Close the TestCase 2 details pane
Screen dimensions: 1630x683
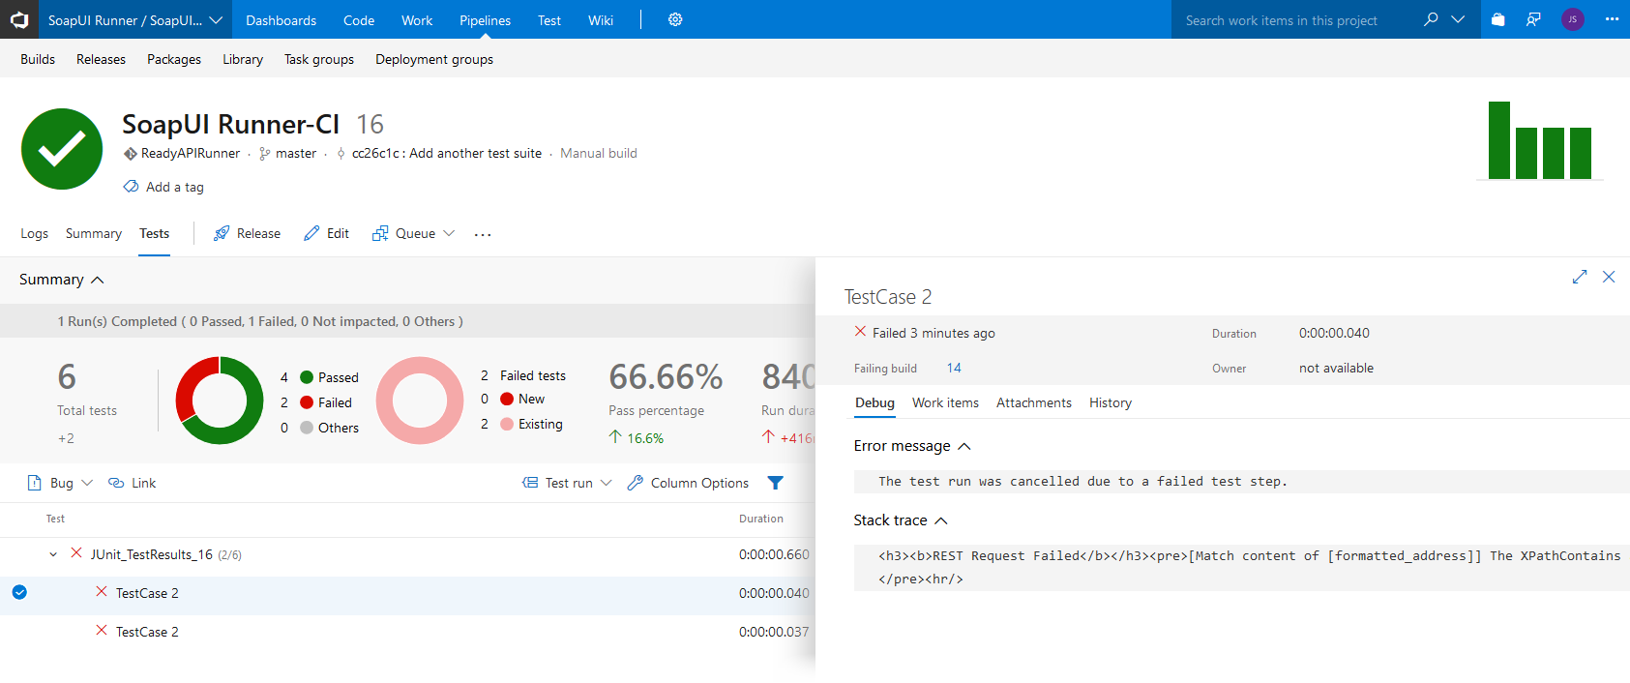(1609, 277)
